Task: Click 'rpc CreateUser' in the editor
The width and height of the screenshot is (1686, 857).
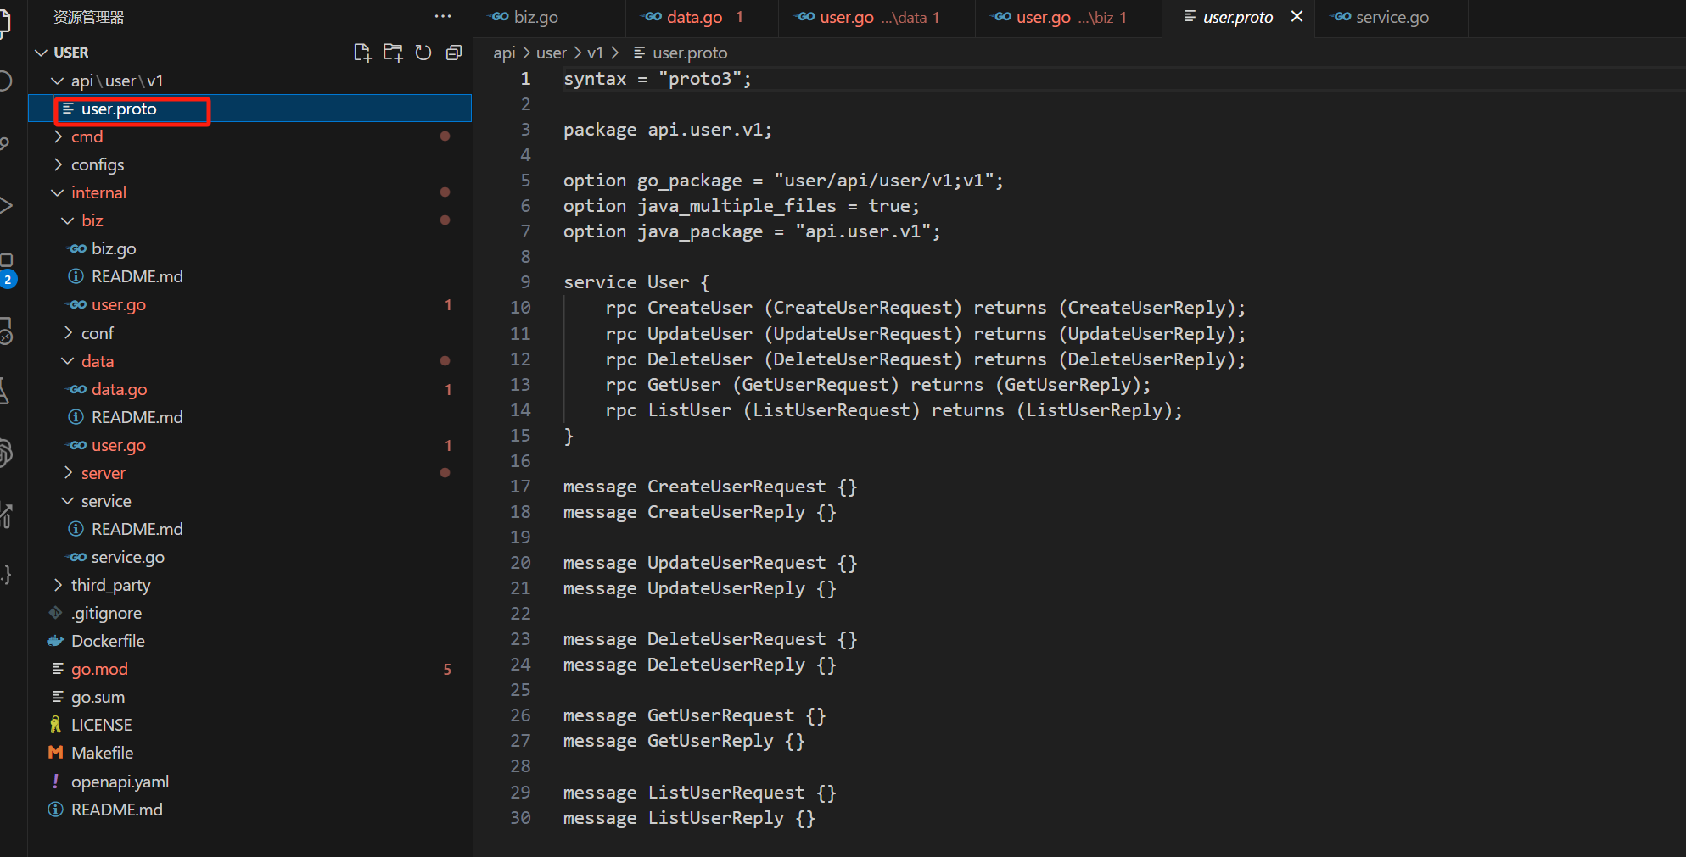Action: coord(679,308)
